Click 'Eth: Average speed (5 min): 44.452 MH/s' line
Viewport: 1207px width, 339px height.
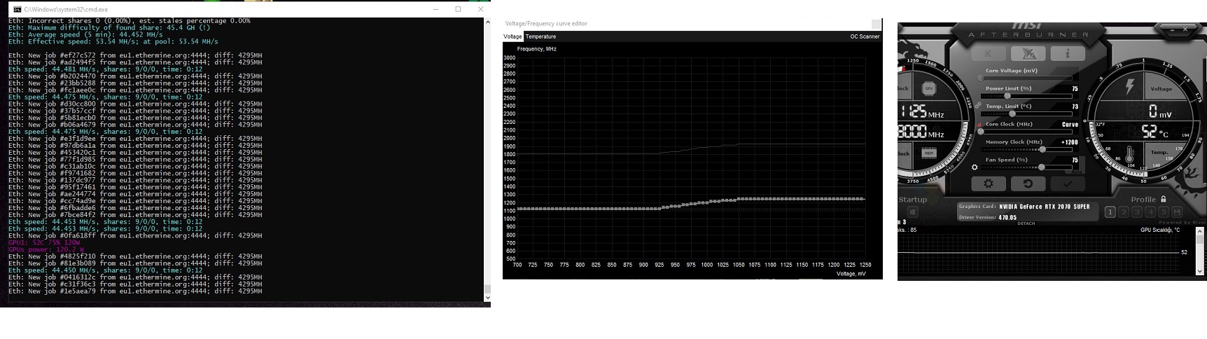pyautogui.click(x=85, y=34)
